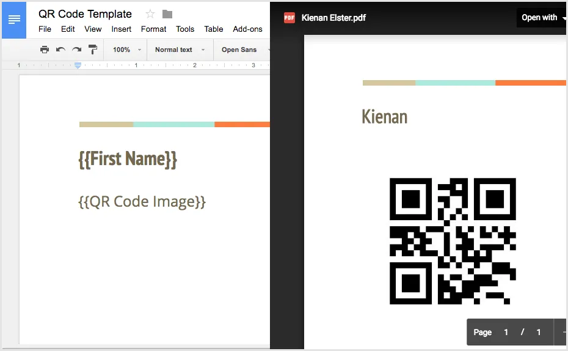Click the Kienan heading in the PDF
Screen dimensions: 568x351
point(384,117)
